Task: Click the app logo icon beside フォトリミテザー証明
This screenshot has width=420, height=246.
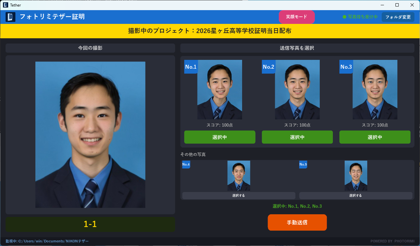Action: (10, 17)
